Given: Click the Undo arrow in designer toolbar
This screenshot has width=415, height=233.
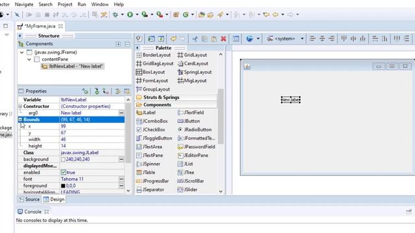Looking at the screenshot, I should coord(173,39).
